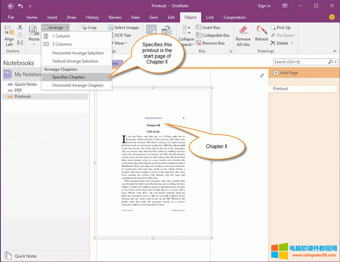Click the Pick Up tool

[280, 28]
